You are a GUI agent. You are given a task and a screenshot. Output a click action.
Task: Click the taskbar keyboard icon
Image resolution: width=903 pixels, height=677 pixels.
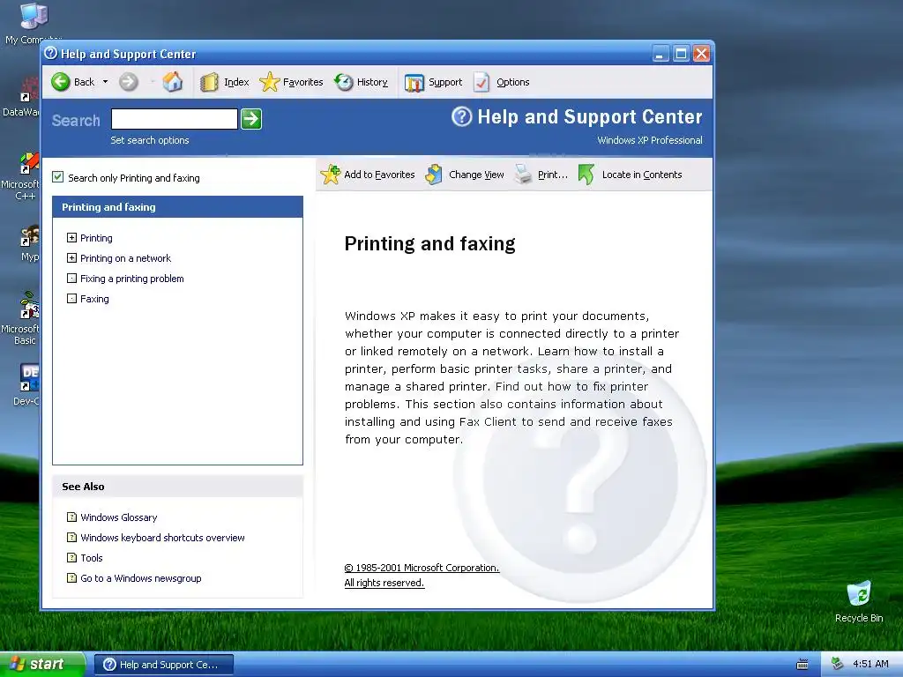802,665
